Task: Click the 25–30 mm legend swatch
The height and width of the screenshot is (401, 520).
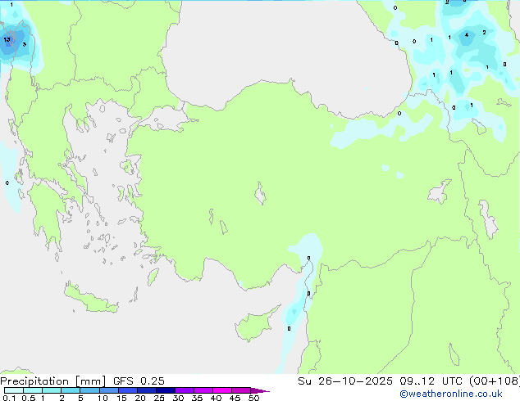Action: (x=166, y=390)
